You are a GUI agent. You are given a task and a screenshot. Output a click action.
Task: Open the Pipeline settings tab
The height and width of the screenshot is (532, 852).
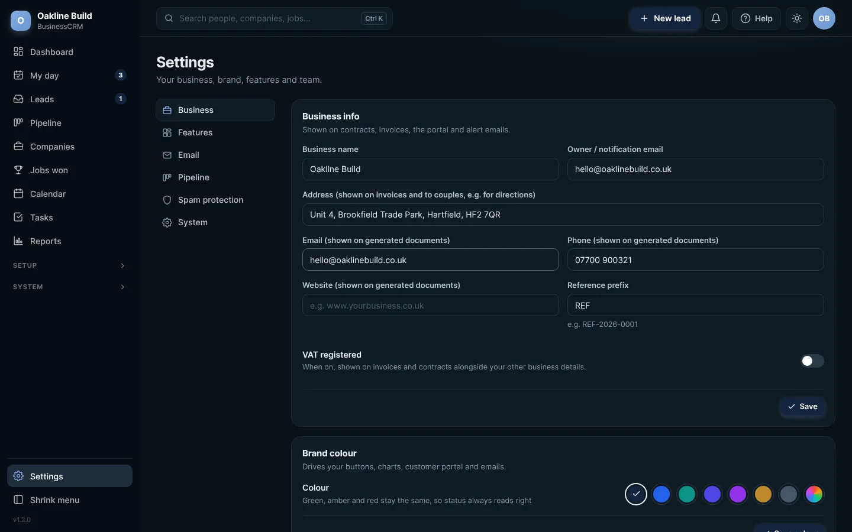[215, 177]
